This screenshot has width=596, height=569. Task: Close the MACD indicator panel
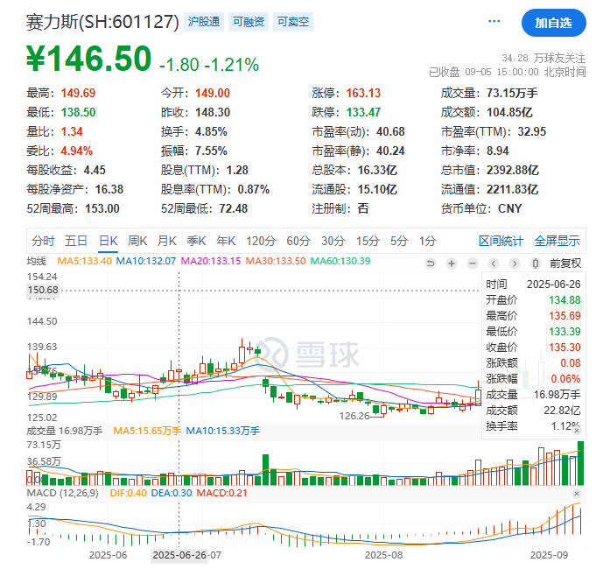tap(577, 494)
